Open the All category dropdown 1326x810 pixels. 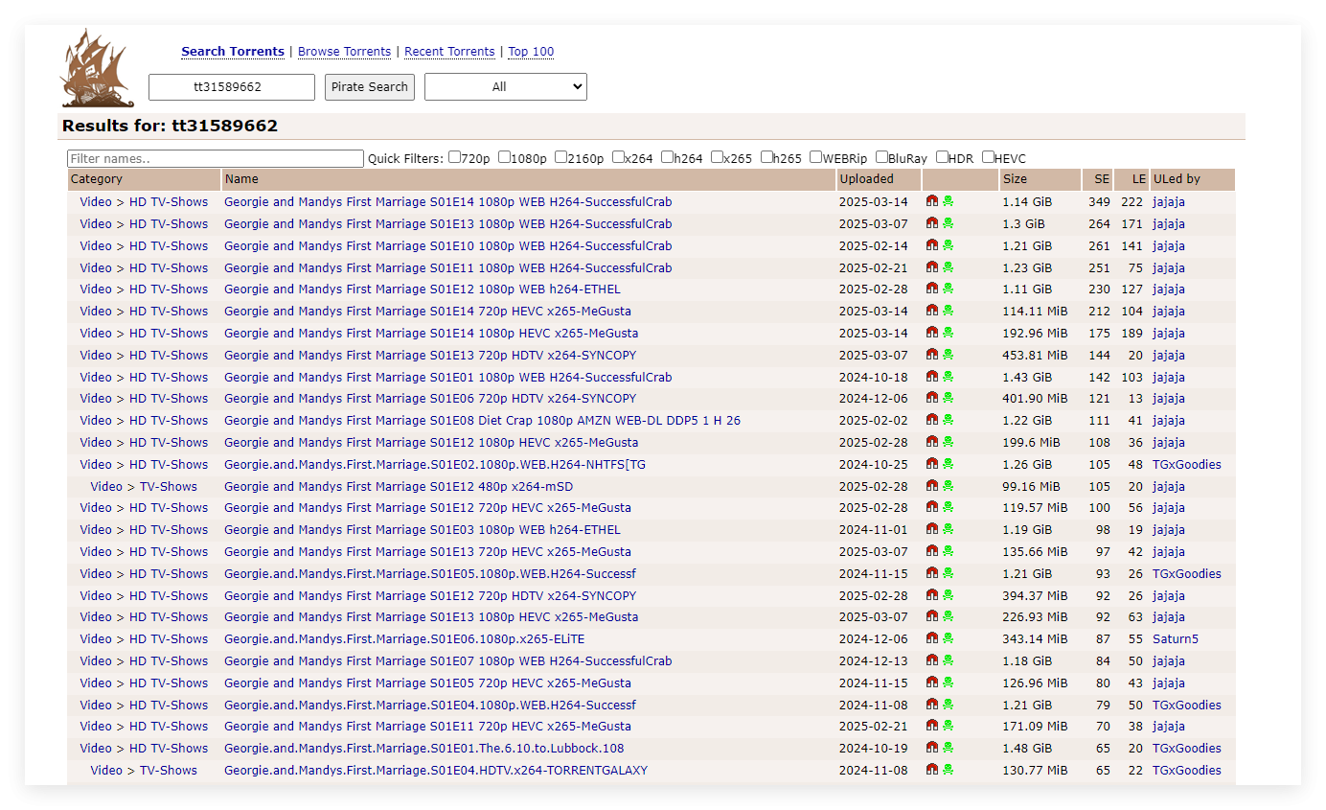click(506, 86)
